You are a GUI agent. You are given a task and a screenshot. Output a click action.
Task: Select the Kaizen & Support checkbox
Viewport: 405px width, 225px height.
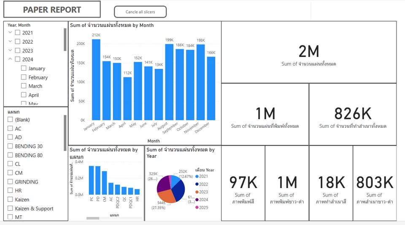[10, 208]
